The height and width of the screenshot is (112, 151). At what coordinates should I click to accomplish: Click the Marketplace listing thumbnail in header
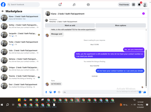pos(47,20)
